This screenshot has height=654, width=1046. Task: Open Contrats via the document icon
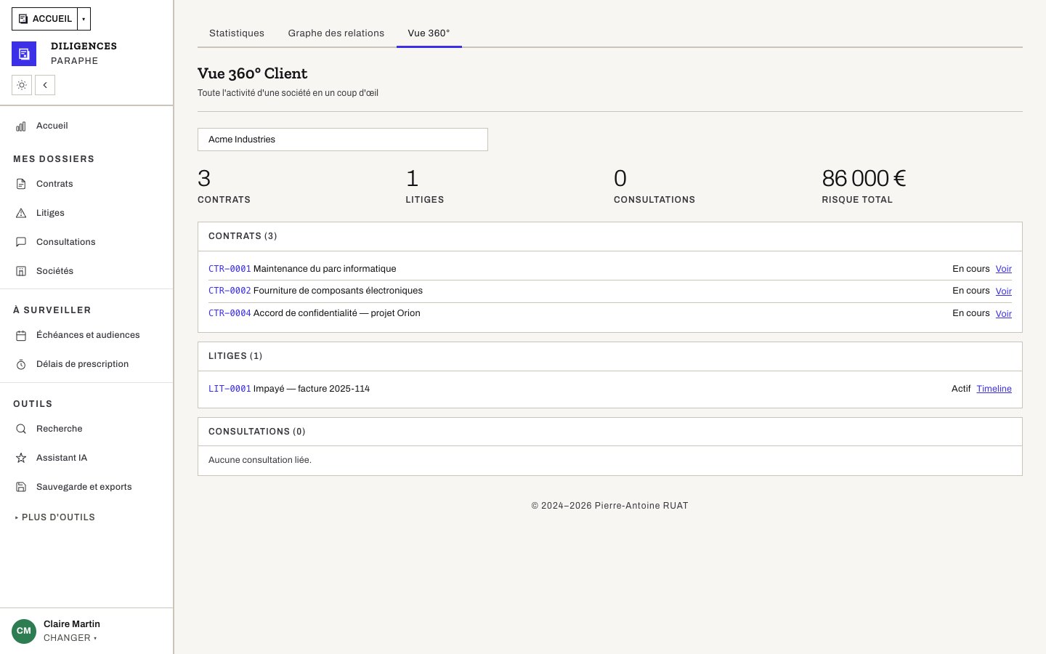tap(21, 184)
